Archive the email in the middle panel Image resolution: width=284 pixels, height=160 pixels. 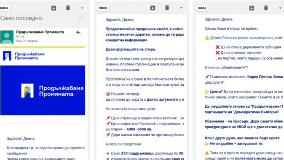tap(153, 8)
